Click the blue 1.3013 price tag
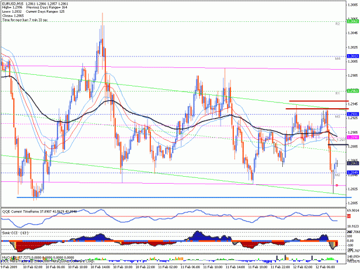 click(353, 56)
